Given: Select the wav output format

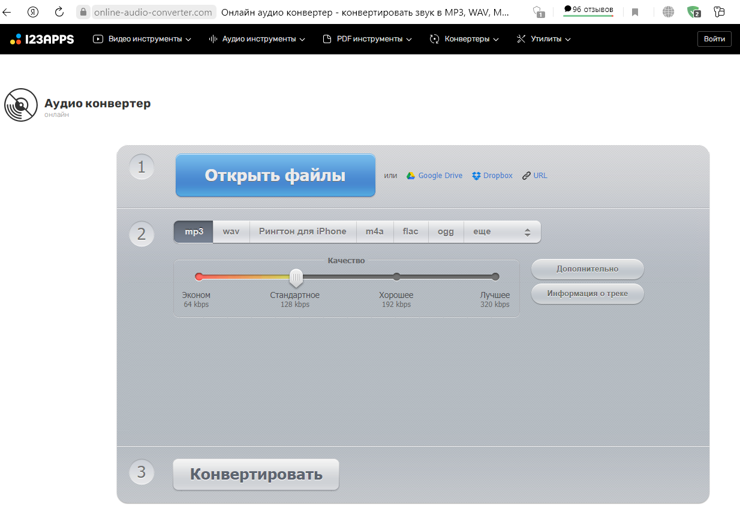Looking at the screenshot, I should [x=230, y=231].
